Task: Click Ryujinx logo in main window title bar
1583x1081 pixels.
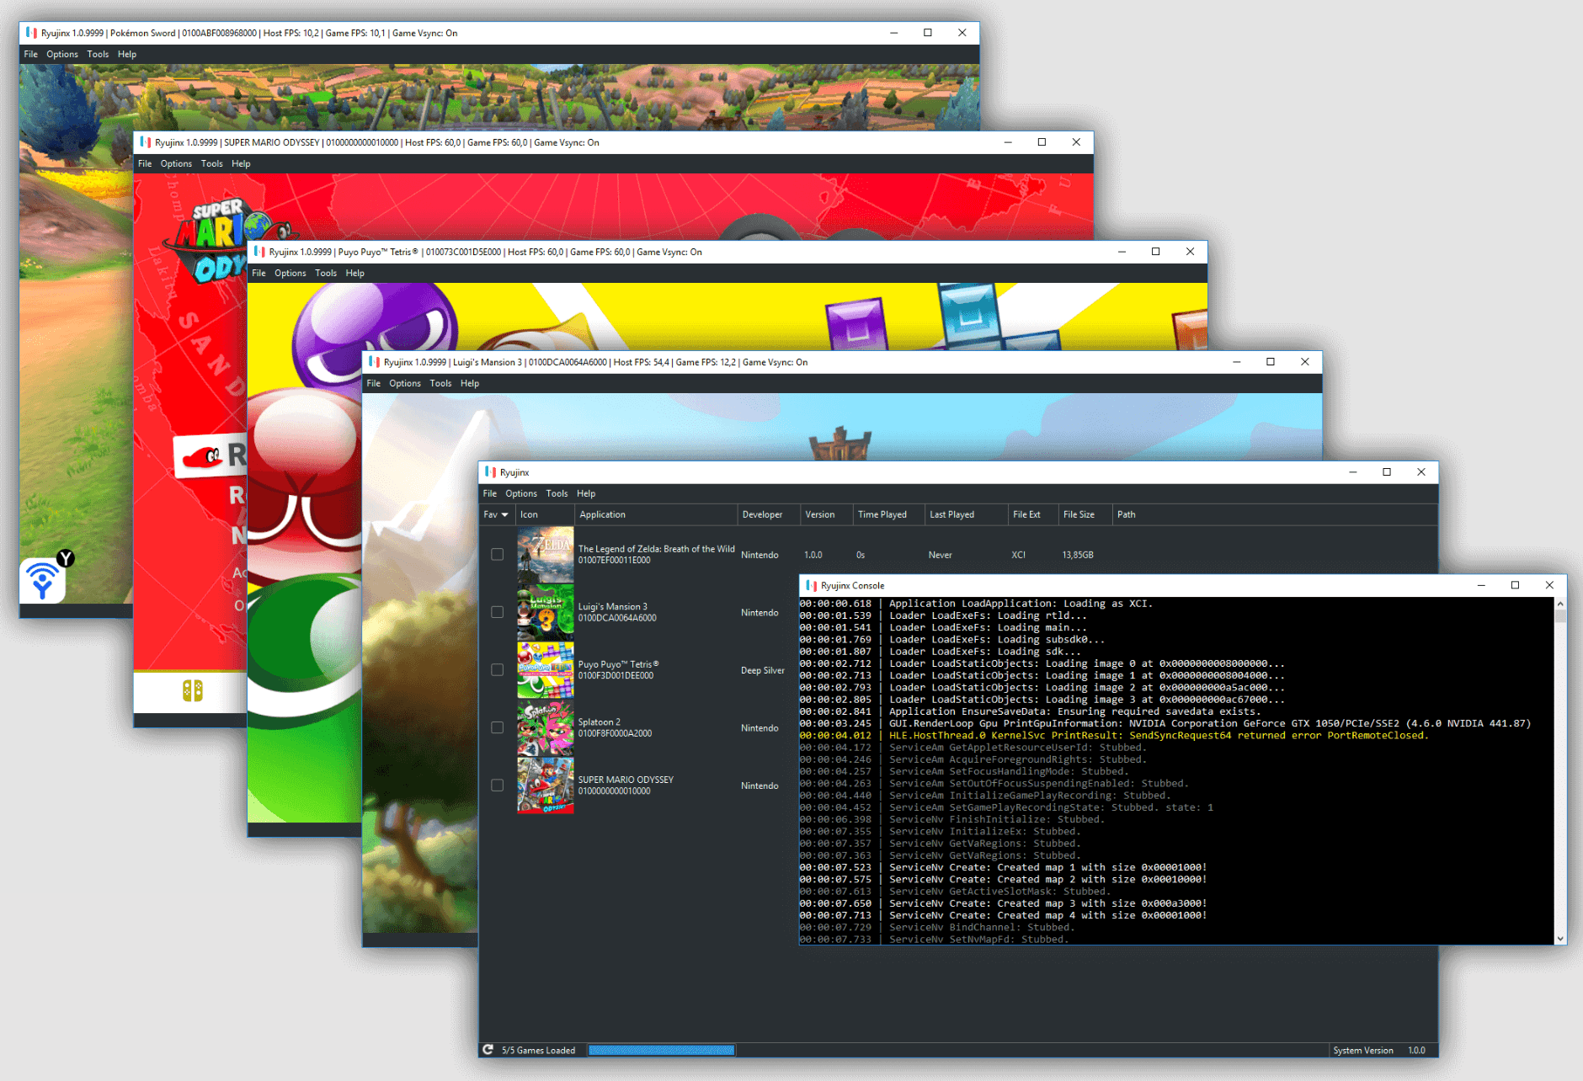Action: pyautogui.click(x=490, y=472)
